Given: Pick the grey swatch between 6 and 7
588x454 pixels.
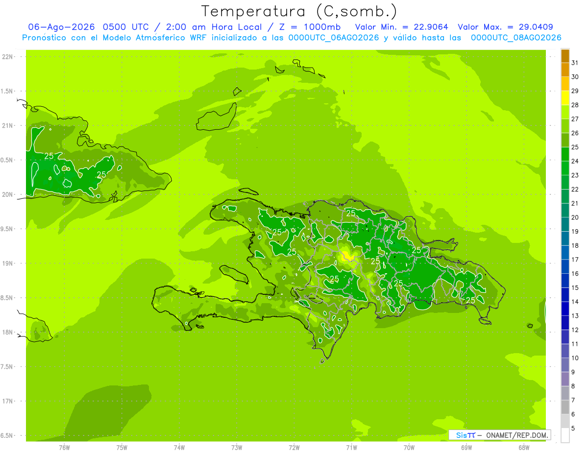Looking at the screenshot, I should 565,407.
